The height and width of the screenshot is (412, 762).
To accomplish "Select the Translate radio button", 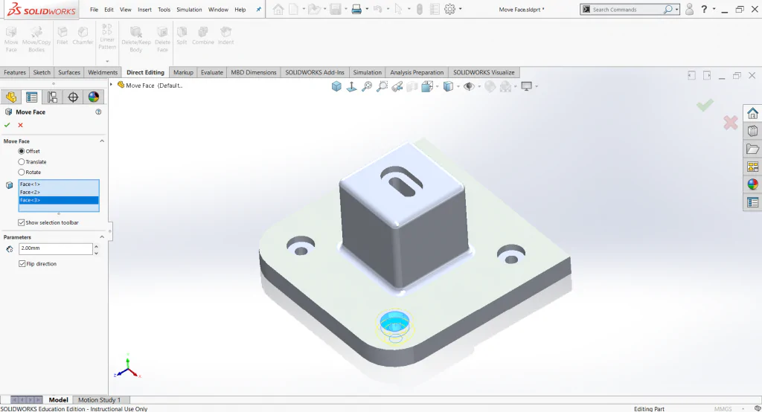I will pyautogui.click(x=22, y=162).
